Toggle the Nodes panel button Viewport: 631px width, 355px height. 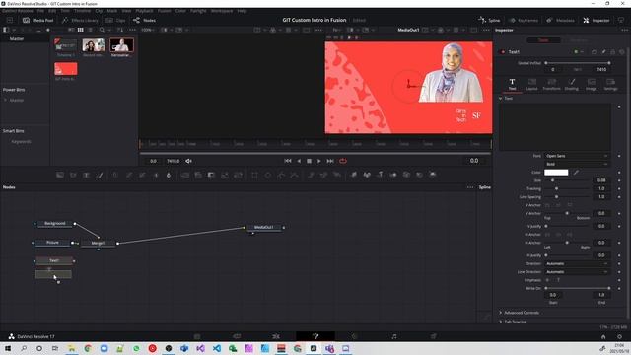click(144, 20)
